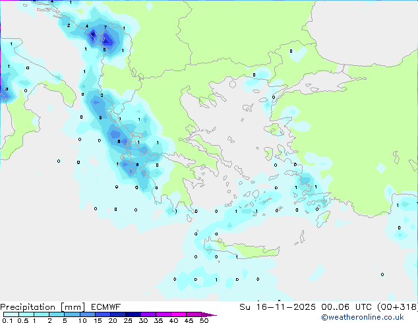The image size is (418, 323).
Task: Click the over-50 arrow tip of legend
Action: [x=209, y=314]
